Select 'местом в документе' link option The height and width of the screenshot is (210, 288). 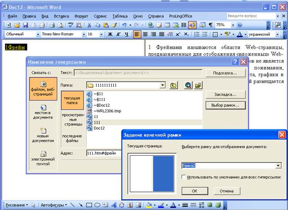[x=43, y=112]
